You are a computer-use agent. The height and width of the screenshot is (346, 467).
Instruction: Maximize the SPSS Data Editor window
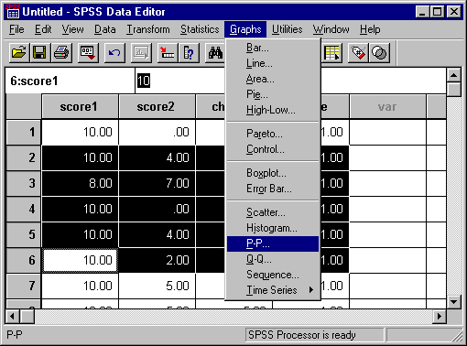click(x=438, y=12)
